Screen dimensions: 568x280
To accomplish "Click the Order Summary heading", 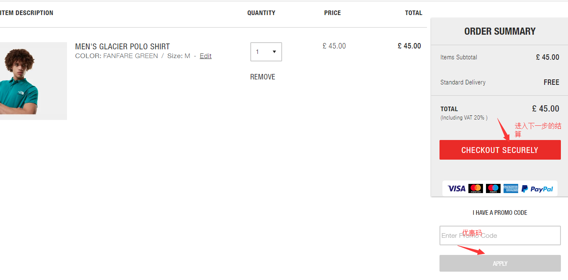I will point(500,31).
